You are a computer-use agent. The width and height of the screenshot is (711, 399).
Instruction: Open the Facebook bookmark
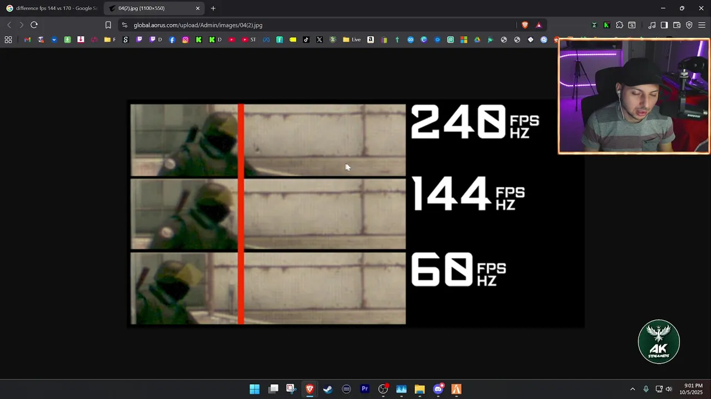[172, 40]
